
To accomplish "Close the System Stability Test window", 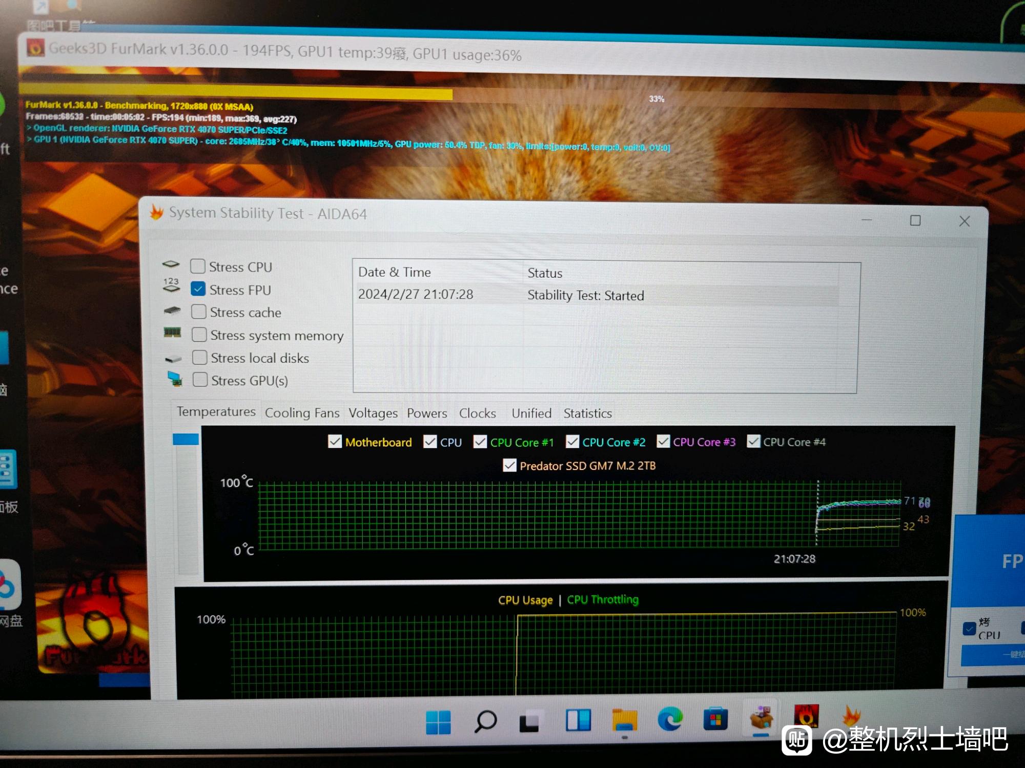I will [965, 221].
